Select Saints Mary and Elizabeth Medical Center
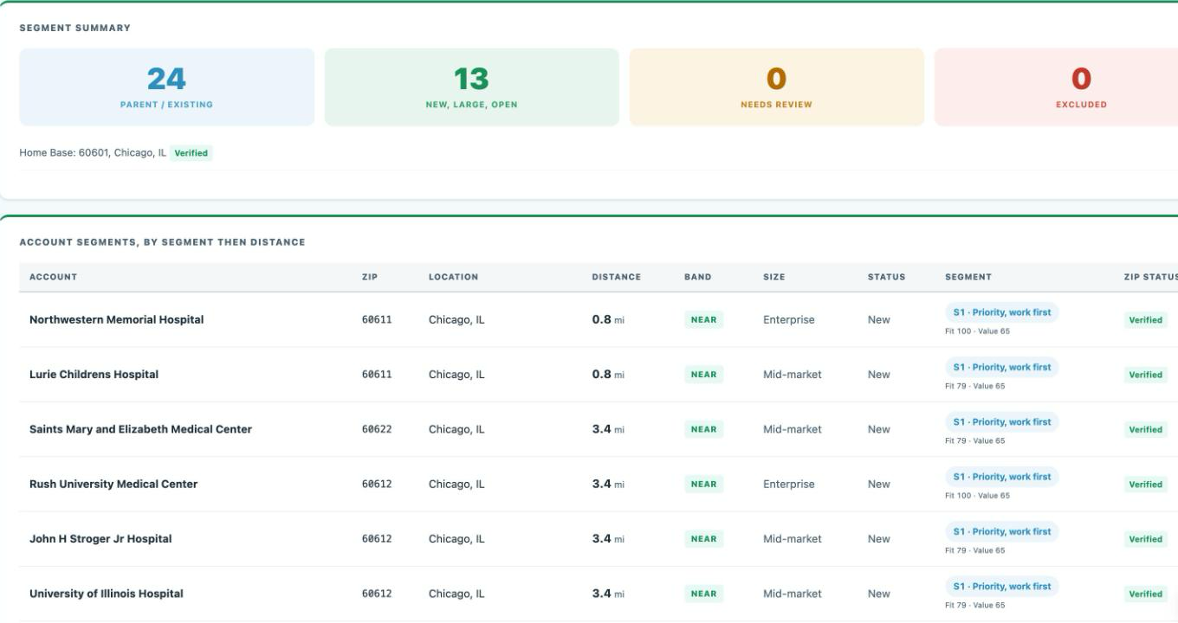The width and height of the screenshot is (1178, 623). point(140,429)
